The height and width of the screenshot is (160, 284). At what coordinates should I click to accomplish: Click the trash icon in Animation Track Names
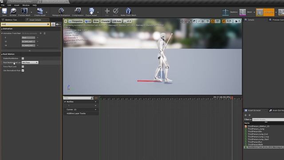[x=44, y=33]
